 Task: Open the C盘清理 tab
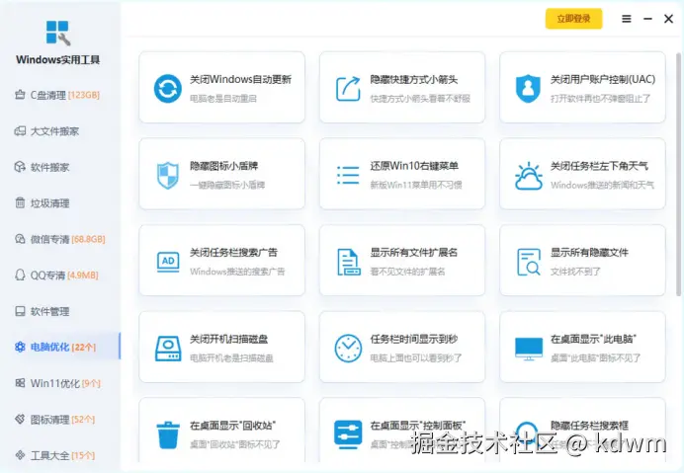coord(60,95)
